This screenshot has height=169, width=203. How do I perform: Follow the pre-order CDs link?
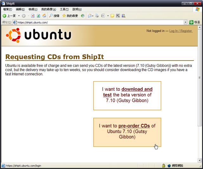tap(134, 126)
